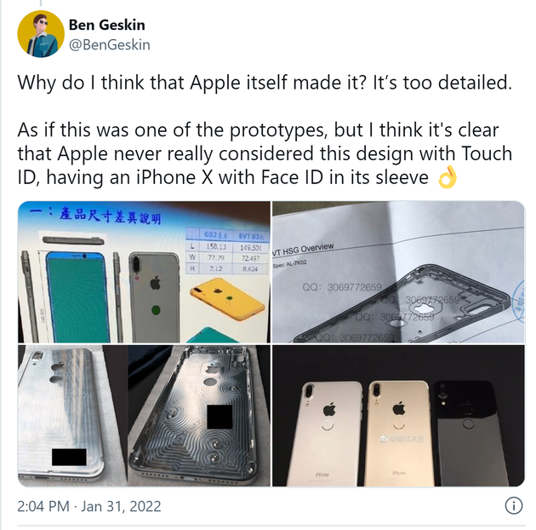Open the machined aluminum chassis photo
Viewport: 536px width, 530px height.
click(x=144, y=416)
